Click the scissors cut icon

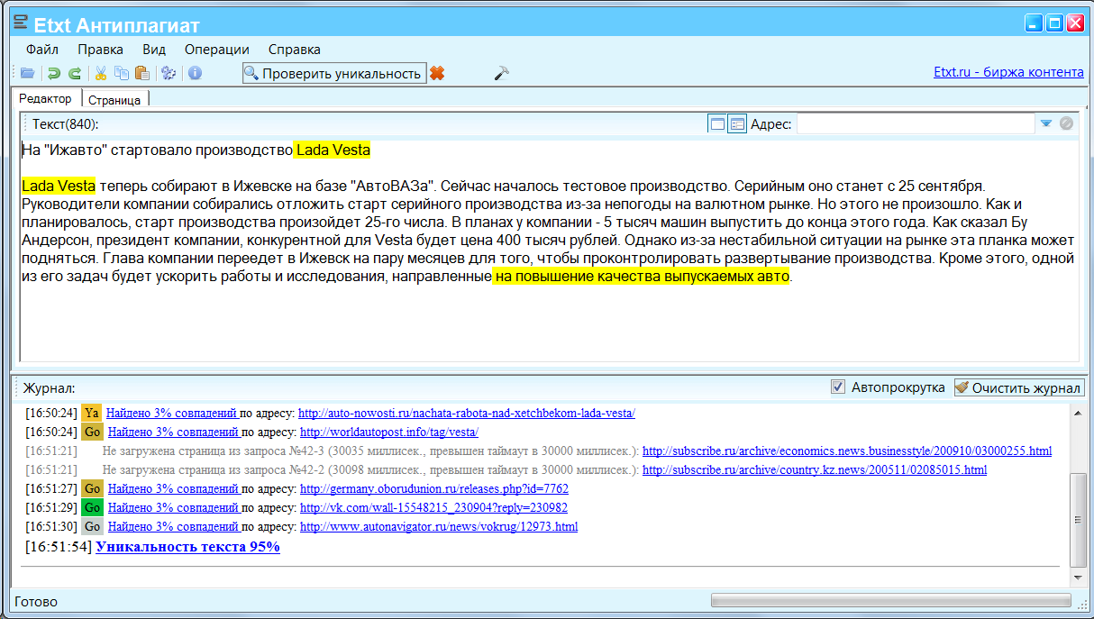coord(101,74)
